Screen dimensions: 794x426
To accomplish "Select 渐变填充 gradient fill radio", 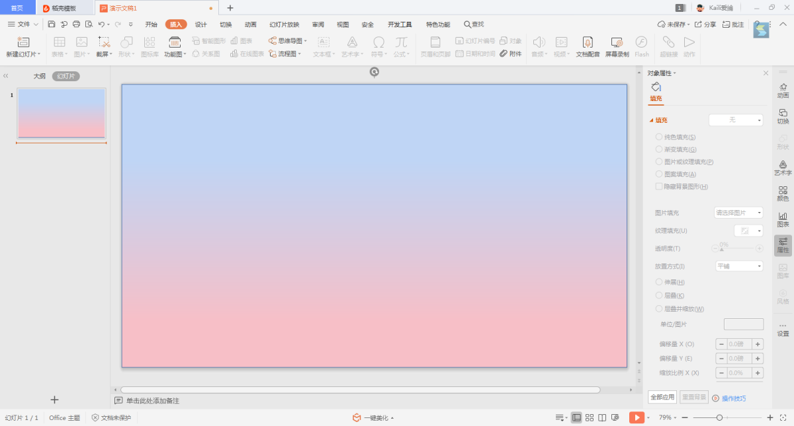I will [x=659, y=149].
